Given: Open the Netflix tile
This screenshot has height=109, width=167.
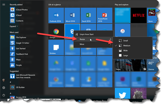Looking at the screenshot, I should pyautogui.click(x=138, y=15).
